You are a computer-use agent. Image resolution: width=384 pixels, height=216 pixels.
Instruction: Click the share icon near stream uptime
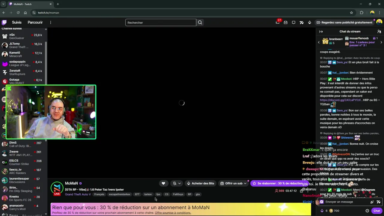[x=301, y=191]
